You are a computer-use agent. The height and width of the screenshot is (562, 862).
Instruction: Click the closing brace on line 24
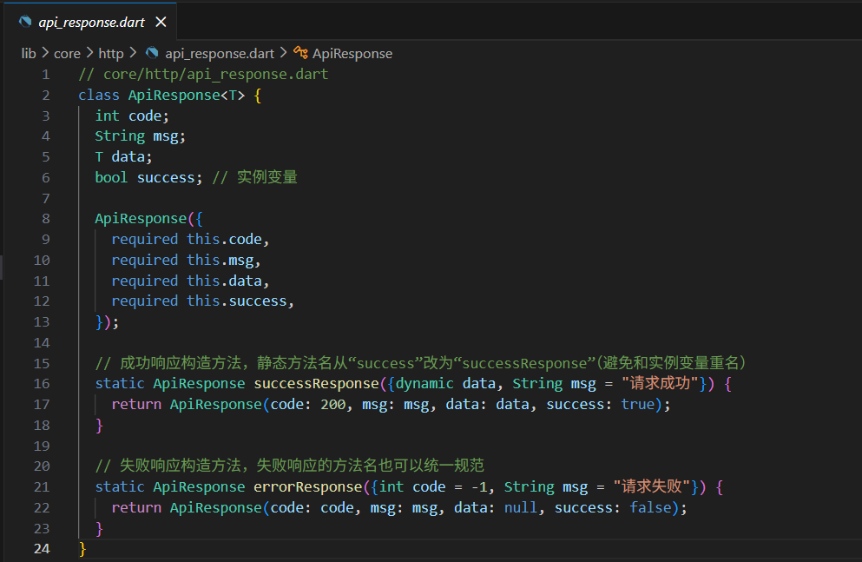click(x=82, y=549)
